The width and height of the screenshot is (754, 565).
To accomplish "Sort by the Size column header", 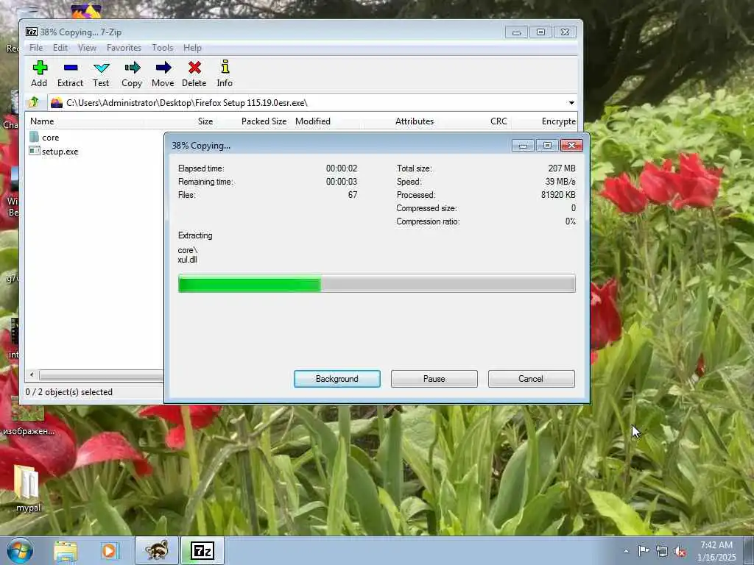I will click(x=205, y=121).
